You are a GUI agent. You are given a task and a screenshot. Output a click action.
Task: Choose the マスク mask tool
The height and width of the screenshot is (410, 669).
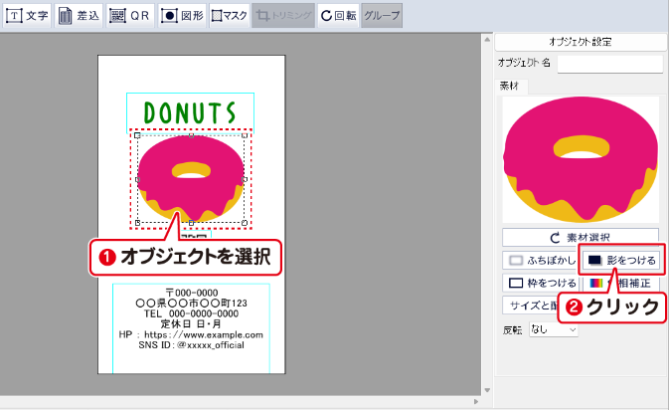click(x=230, y=16)
